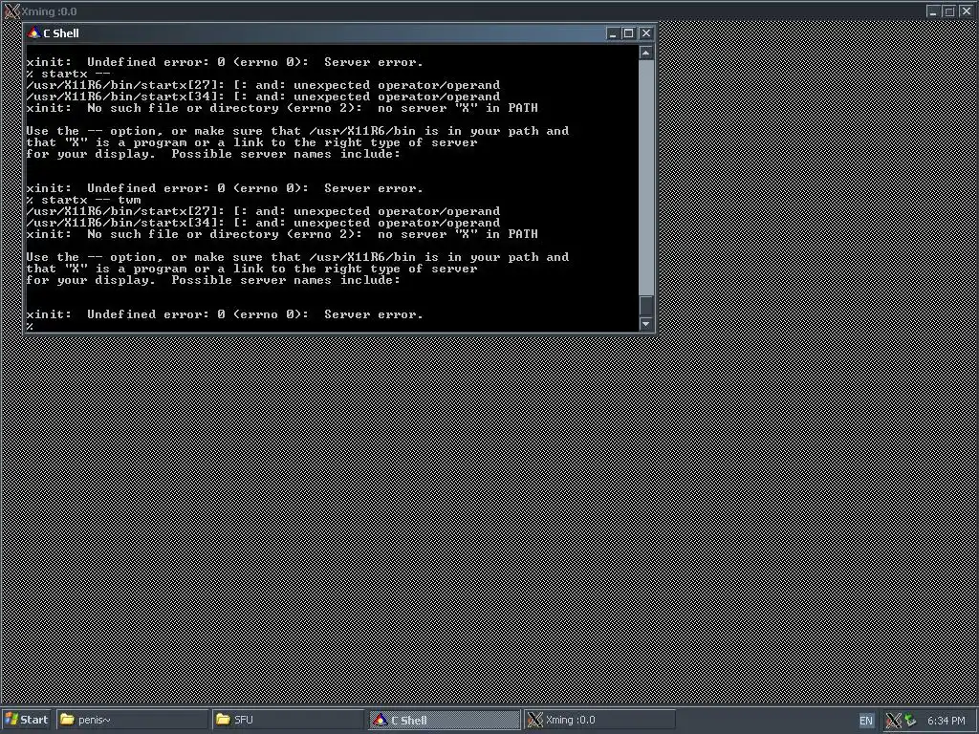Click the last empty % prompt line
This screenshot has height=734, width=979.
30,326
